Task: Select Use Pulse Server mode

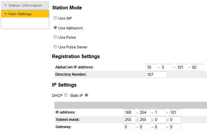Action: [x=55, y=47]
